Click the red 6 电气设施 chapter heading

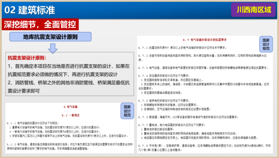tap(69, 107)
